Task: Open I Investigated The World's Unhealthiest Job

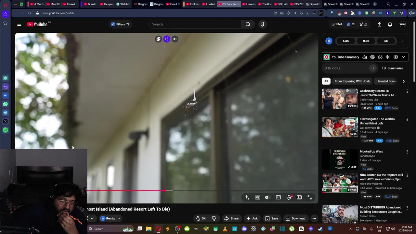Action: (377, 121)
